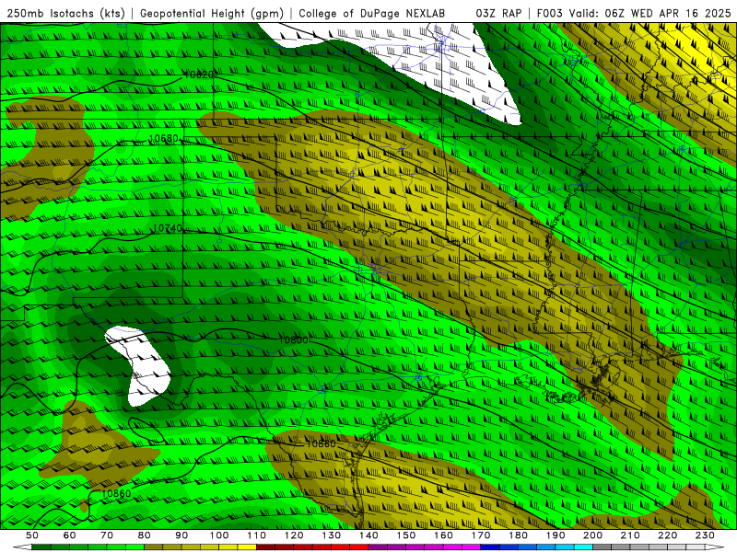This screenshot has width=737, height=552.
Task: Click the "College of DuPage NEXLAB" title text
Action: 372,13
